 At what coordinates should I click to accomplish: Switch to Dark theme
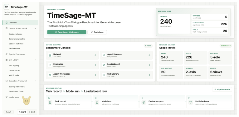click(x=32, y=112)
